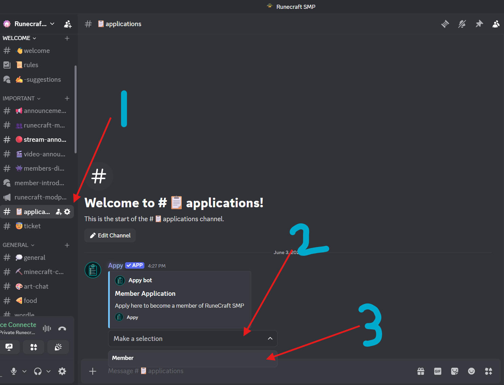504x385 pixels.
Task: Click channel list scrollbar
Action: (75, 109)
